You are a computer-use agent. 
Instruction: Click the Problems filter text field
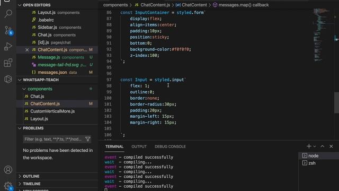point(53,139)
